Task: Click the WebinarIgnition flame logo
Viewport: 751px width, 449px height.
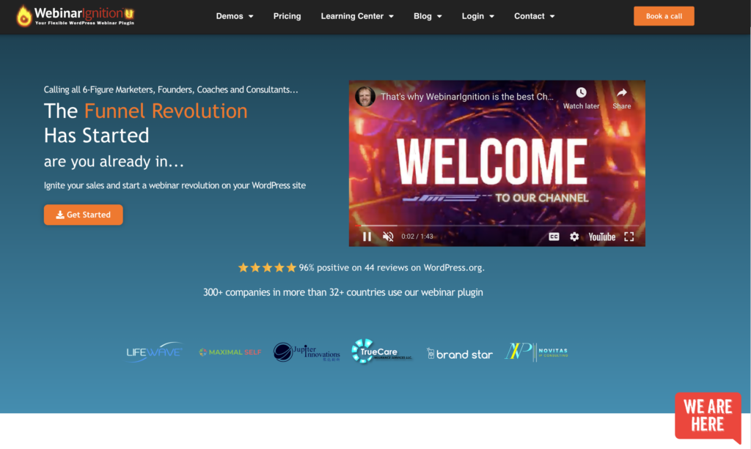Action: coord(24,15)
